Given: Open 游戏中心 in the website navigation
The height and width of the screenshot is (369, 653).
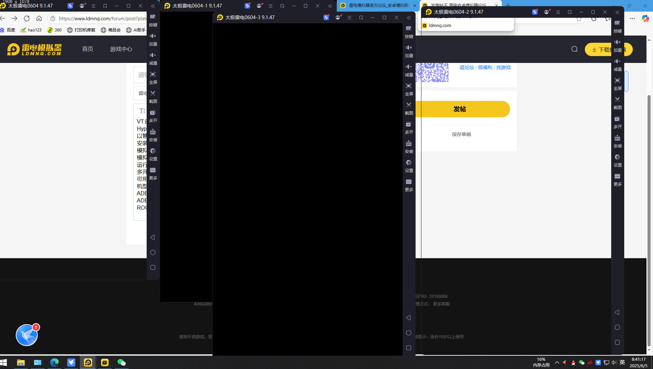Looking at the screenshot, I should pos(121,49).
